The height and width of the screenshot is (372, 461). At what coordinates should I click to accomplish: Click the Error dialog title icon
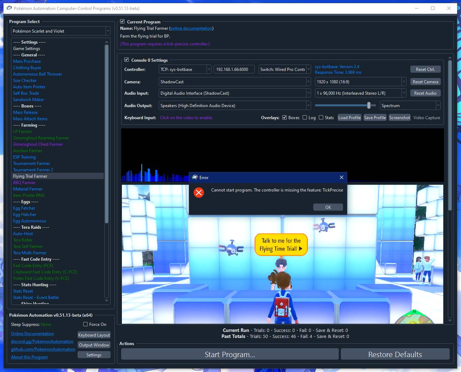(x=195, y=177)
